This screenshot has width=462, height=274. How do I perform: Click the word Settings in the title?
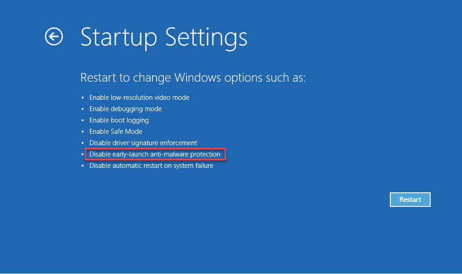[x=206, y=38]
